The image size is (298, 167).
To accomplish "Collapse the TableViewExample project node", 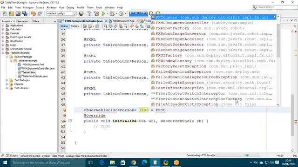I will coord(3,53).
